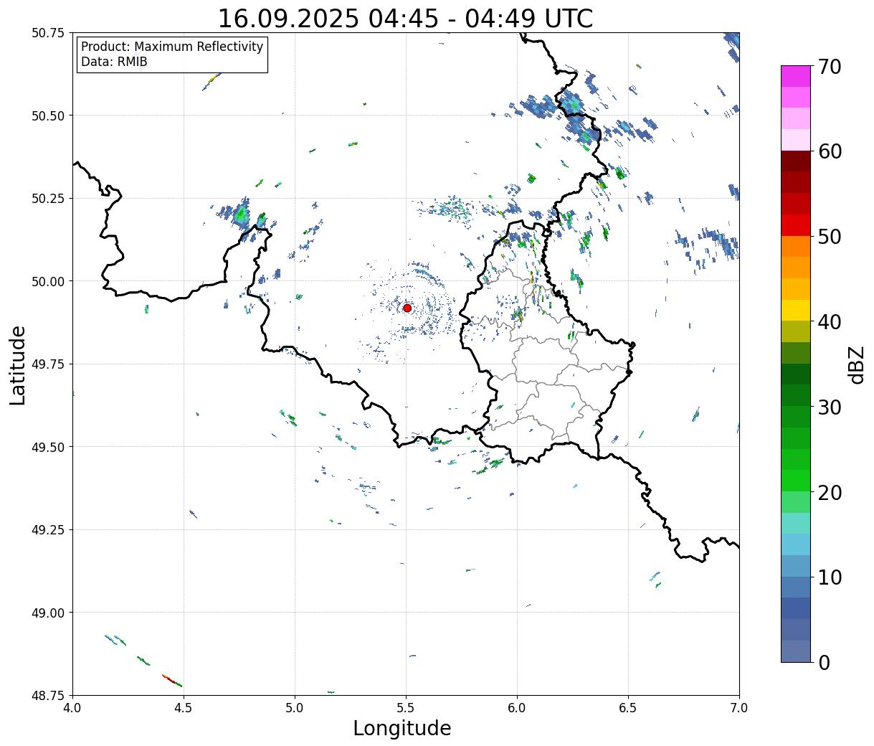Click the "Latitude" axis label
Viewport: 874px width, 746px height.
(x=18, y=365)
